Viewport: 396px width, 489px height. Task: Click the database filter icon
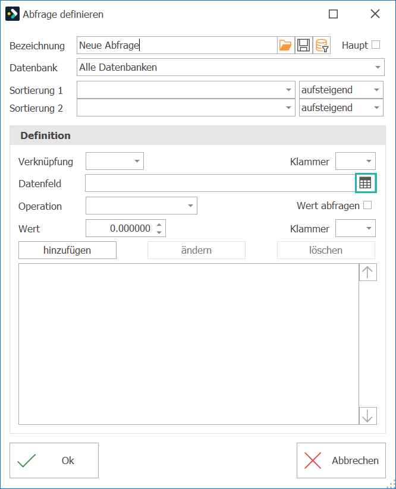click(322, 45)
